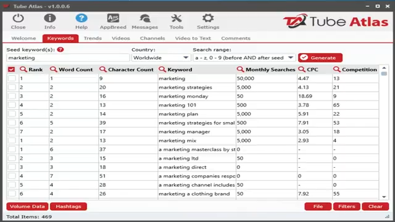This screenshot has width=395, height=222.
Task: Switch to the Comments tab
Action: tap(236, 38)
